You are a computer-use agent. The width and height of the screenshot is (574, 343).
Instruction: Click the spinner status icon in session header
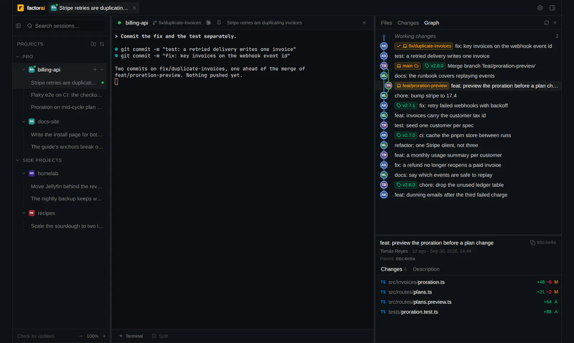[x=208, y=23]
